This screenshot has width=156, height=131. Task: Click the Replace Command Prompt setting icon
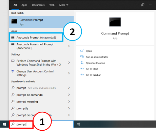[x=13, y=61]
